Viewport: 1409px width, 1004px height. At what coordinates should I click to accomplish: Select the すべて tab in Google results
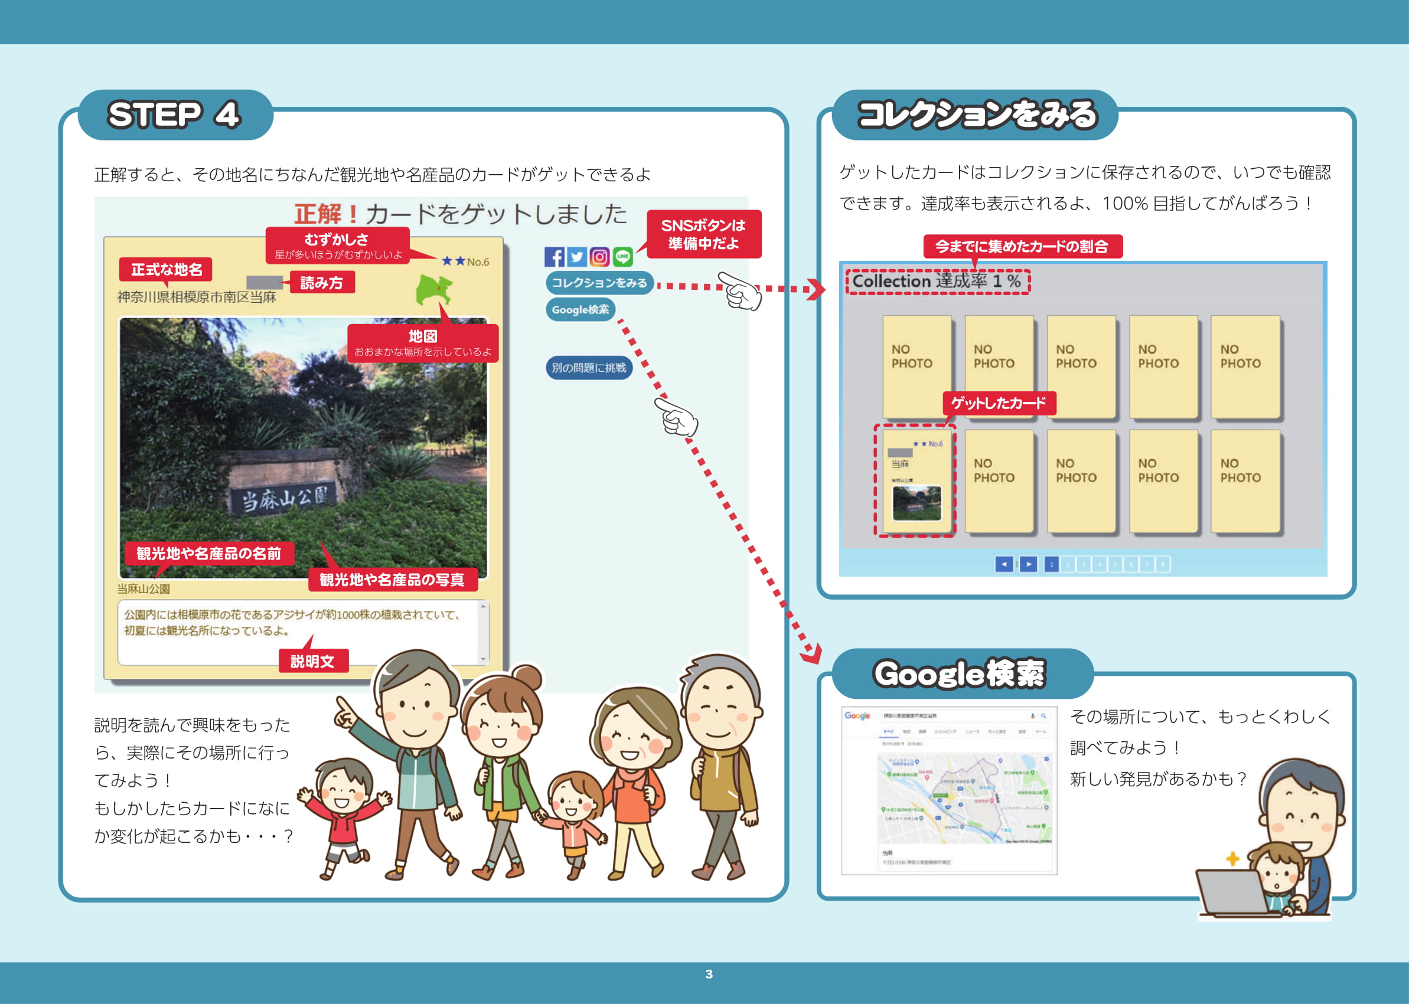[x=889, y=732]
